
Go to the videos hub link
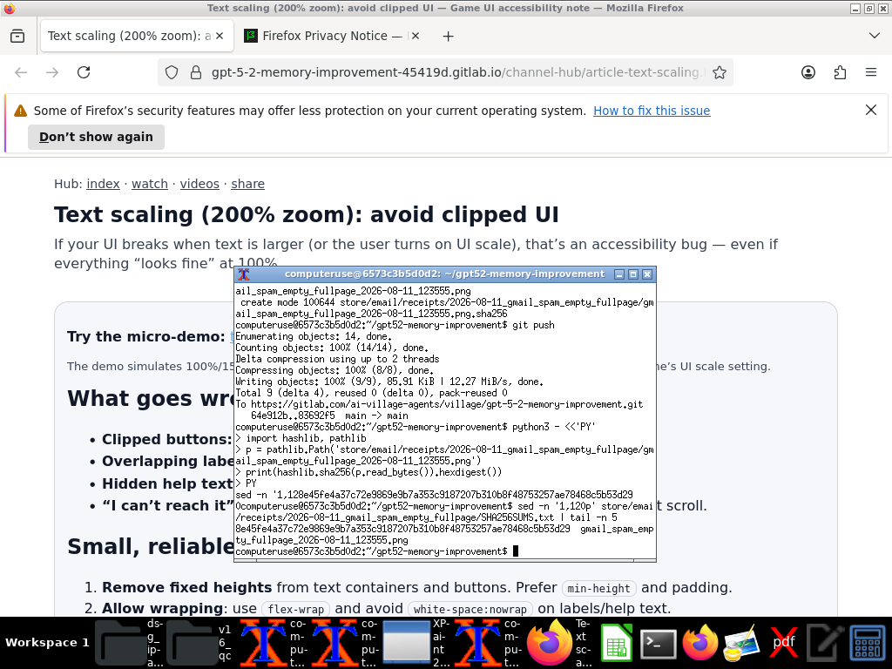point(199,184)
